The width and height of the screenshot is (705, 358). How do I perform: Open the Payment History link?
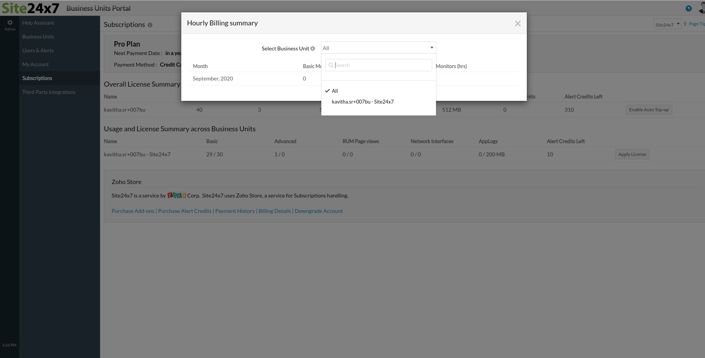coord(235,211)
